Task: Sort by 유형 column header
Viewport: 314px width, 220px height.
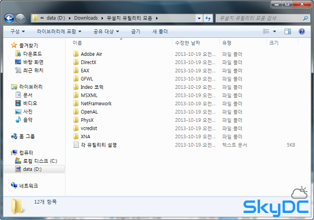Action: click(227, 43)
